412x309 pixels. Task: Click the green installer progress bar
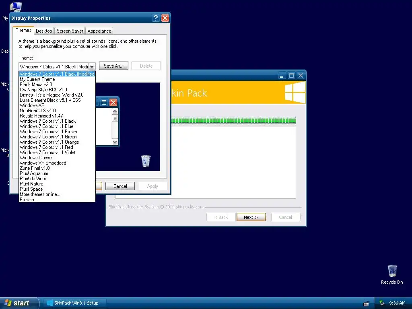[234, 120]
